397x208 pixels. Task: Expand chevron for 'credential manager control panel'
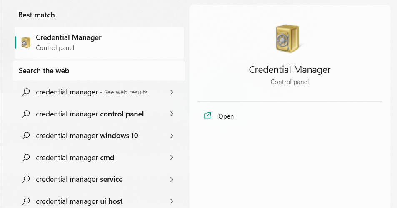click(172, 114)
